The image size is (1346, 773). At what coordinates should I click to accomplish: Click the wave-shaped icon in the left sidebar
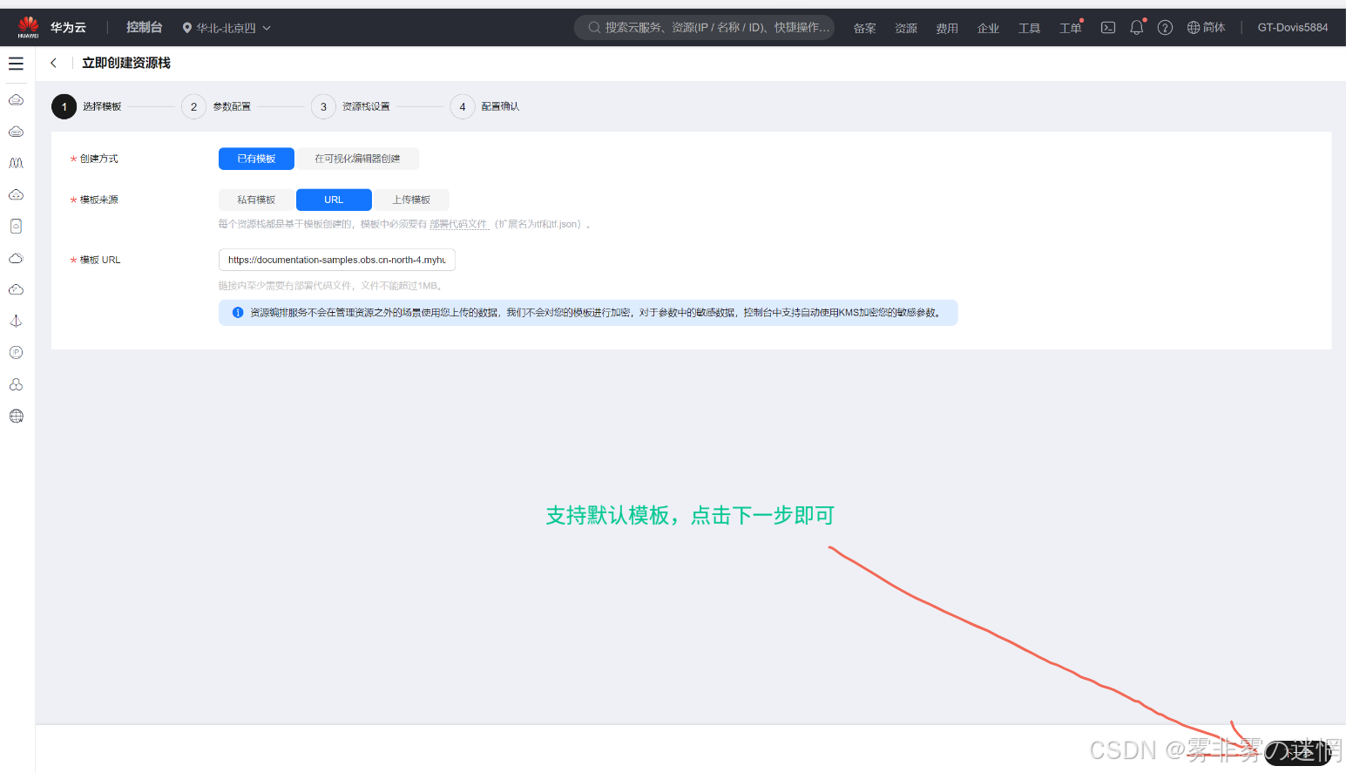[16, 163]
